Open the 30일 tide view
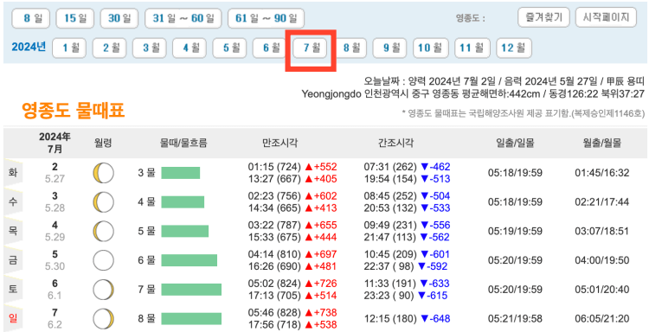The image size is (649, 332). [x=119, y=18]
